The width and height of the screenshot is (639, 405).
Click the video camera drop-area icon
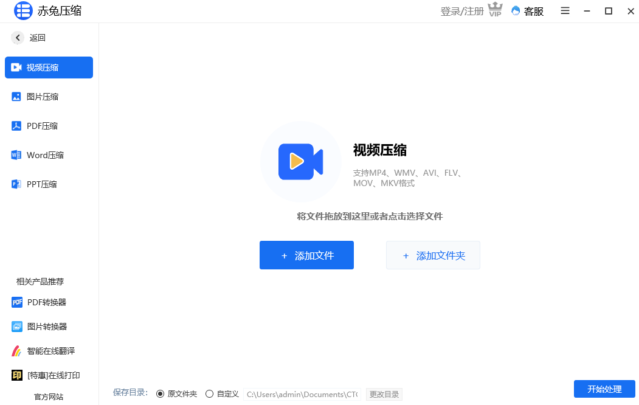(301, 161)
